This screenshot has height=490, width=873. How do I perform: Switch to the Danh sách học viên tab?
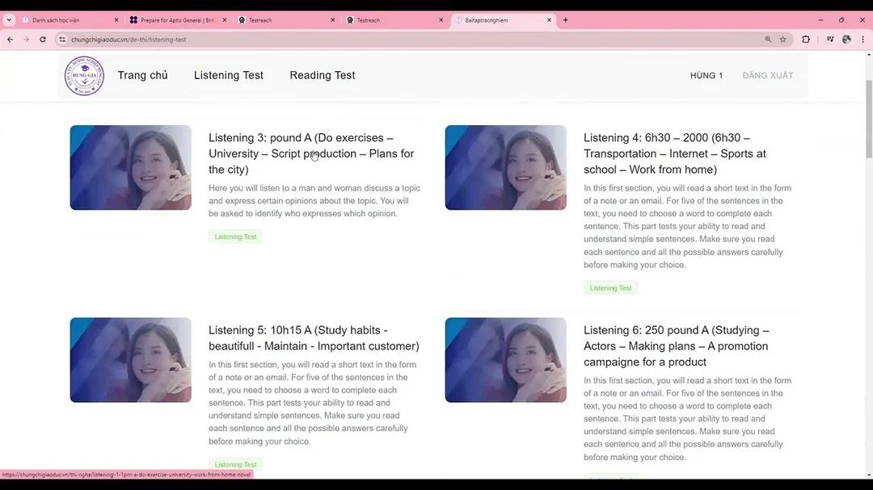[69, 20]
